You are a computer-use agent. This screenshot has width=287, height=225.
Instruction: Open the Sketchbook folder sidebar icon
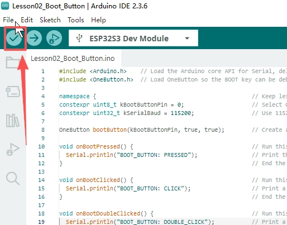(13, 62)
